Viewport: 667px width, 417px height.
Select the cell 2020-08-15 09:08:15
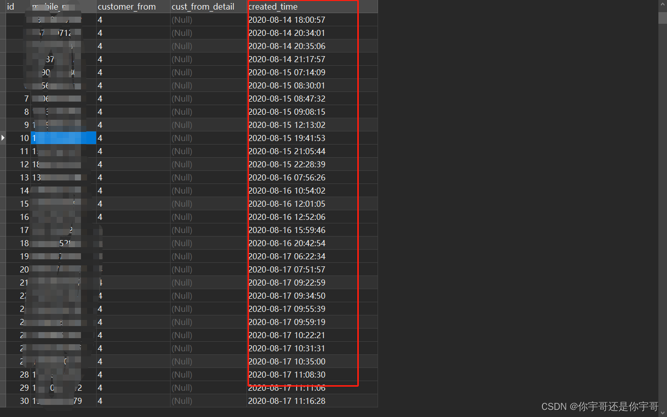(x=312, y=112)
